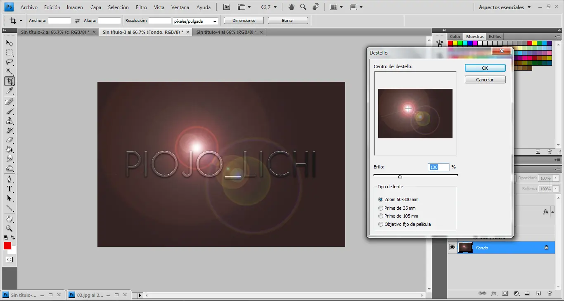Select the Zoom tool in toolbar

point(9,228)
